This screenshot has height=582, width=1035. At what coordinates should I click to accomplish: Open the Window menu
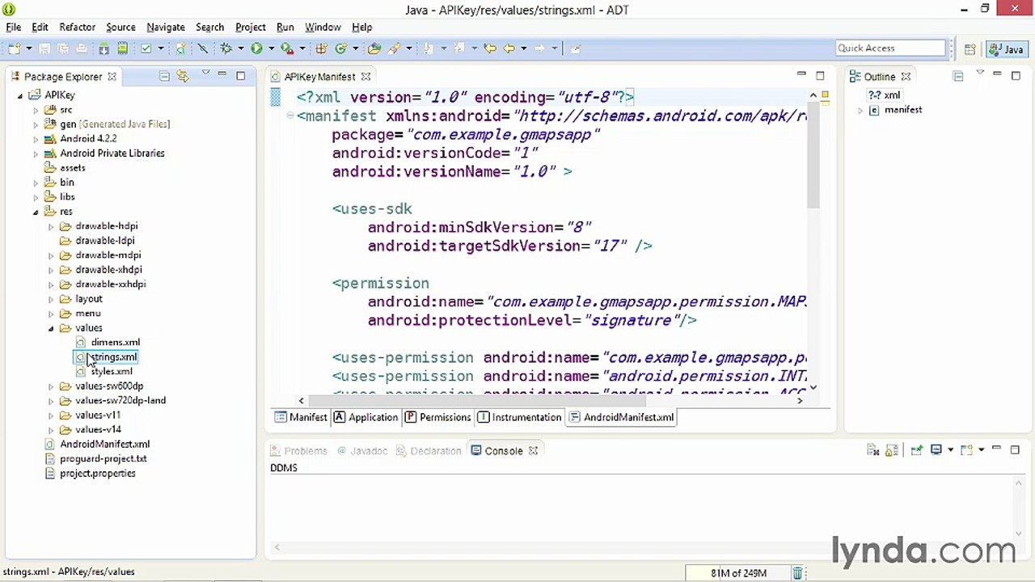pos(323,27)
